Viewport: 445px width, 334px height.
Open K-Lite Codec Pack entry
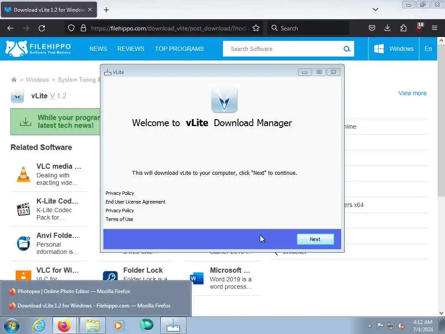(57, 201)
